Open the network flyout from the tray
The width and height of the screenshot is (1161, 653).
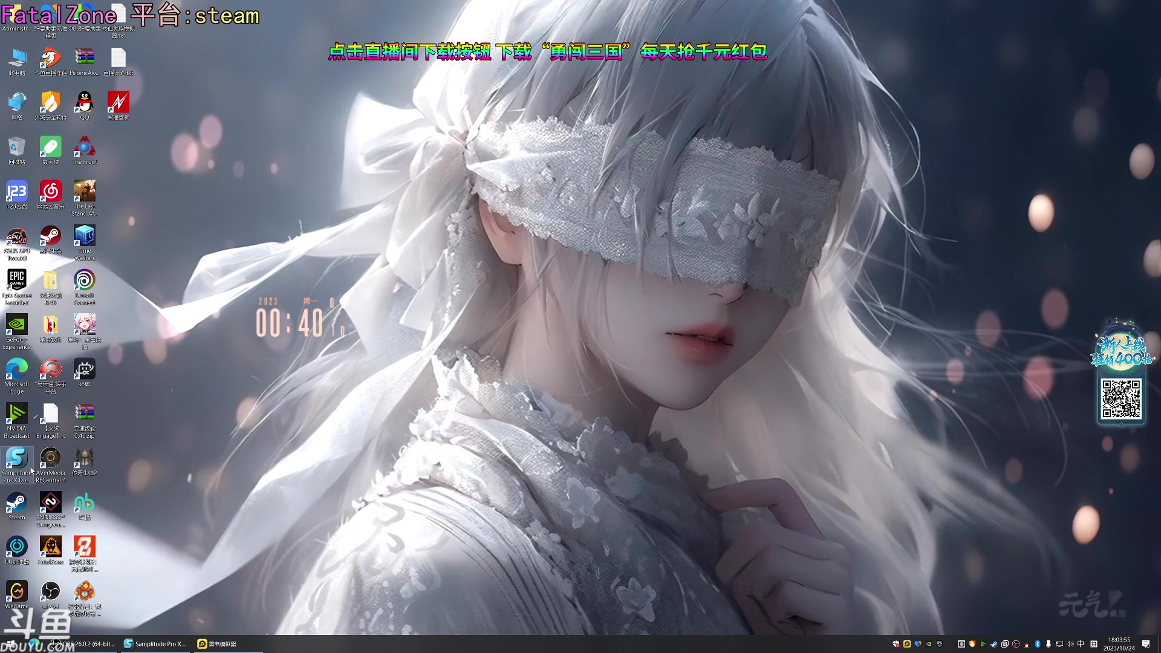(x=1059, y=644)
